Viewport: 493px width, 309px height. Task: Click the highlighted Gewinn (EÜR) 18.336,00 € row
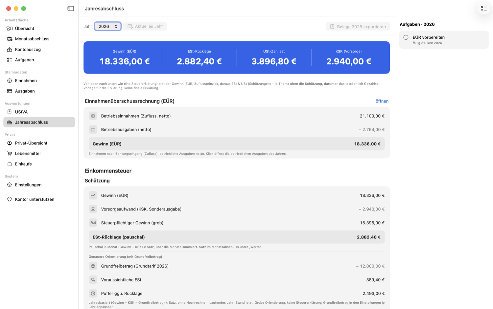pos(237,144)
